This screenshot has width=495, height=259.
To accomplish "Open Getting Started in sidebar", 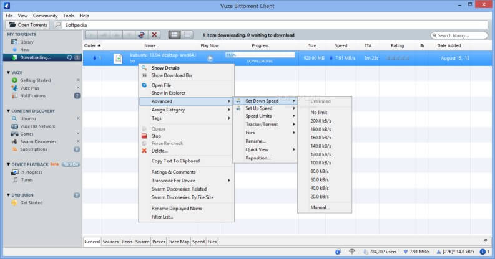I will click(x=36, y=80).
